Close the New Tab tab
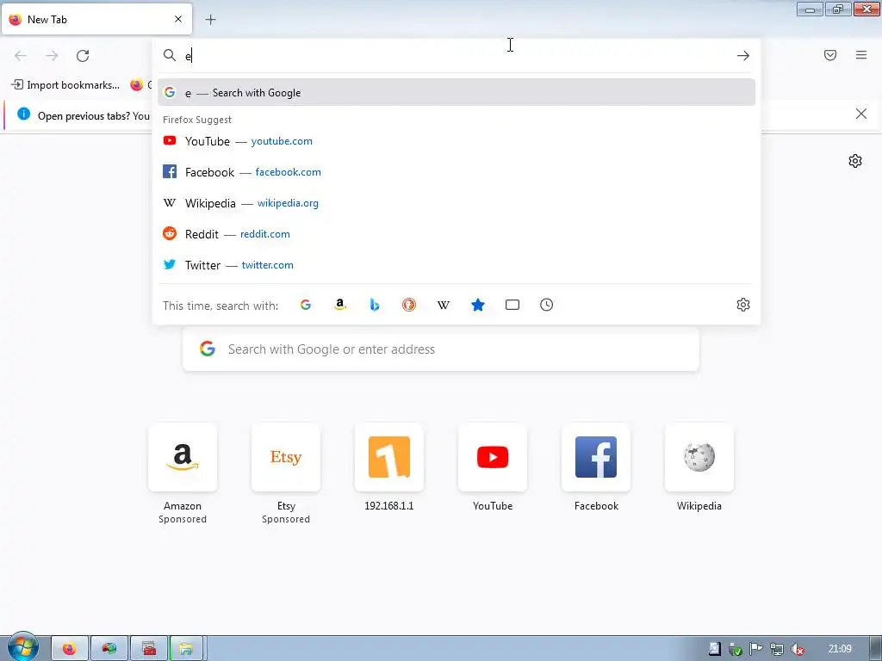 (x=178, y=19)
